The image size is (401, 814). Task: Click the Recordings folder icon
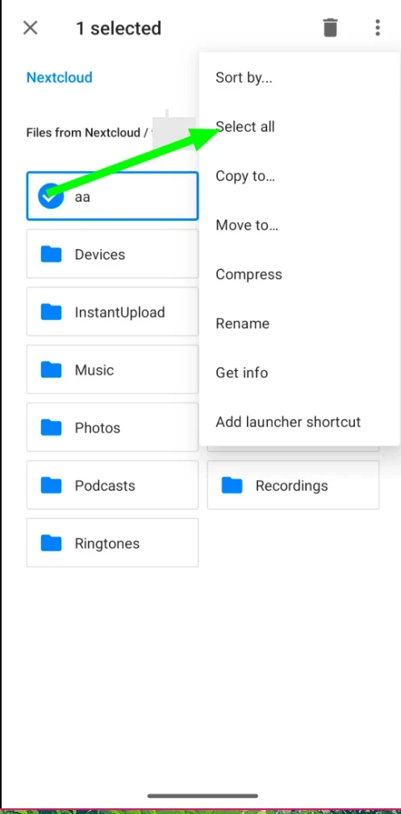(232, 485)
